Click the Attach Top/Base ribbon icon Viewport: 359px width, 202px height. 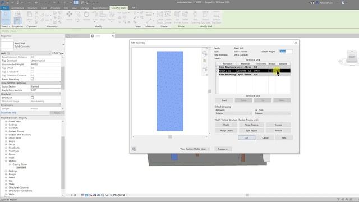pyautogui.click(x=206, y=17)
